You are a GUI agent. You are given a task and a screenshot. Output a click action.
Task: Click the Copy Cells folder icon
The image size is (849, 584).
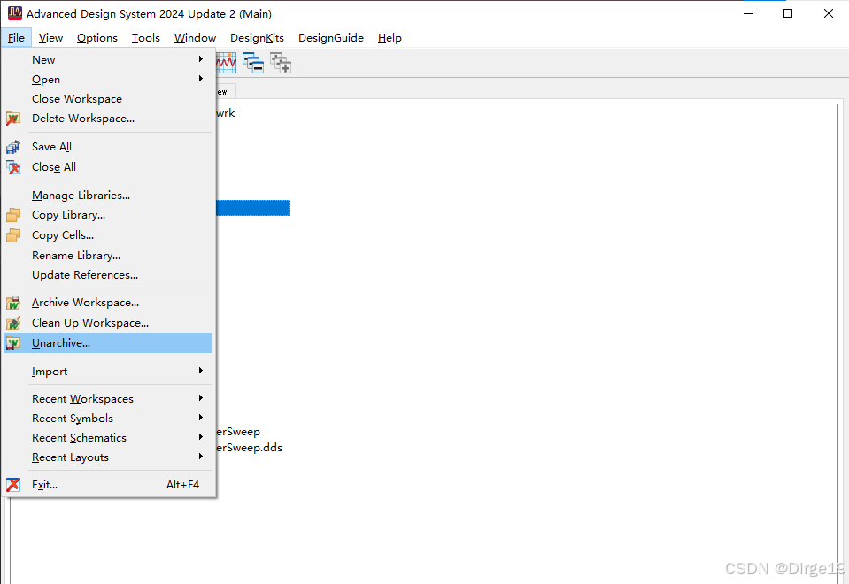pos(13,234)
